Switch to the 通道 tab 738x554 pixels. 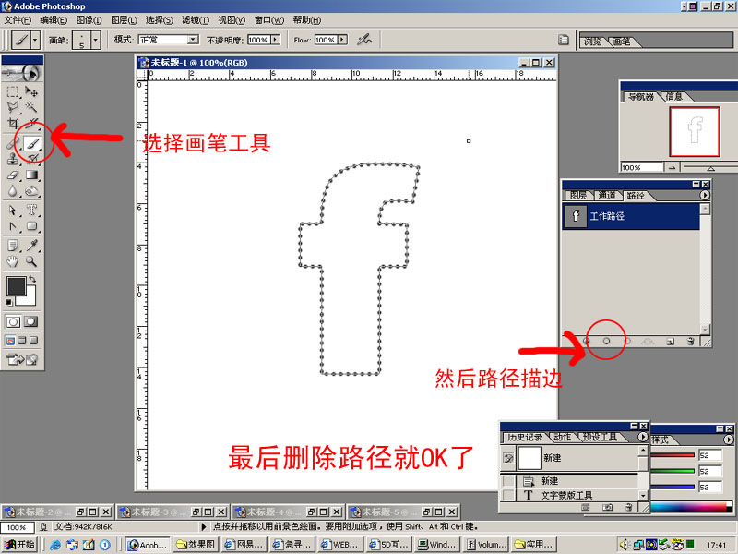click(607, 196)
